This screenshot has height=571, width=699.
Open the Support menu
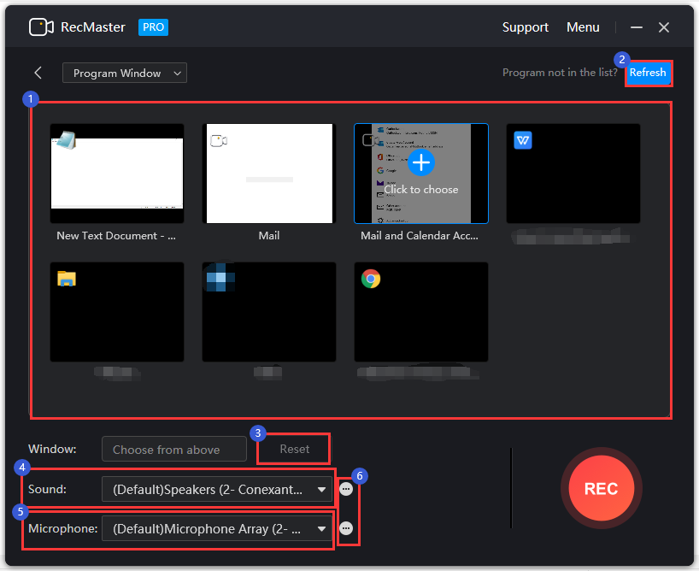pyautogui.click(x=526, y=27)
